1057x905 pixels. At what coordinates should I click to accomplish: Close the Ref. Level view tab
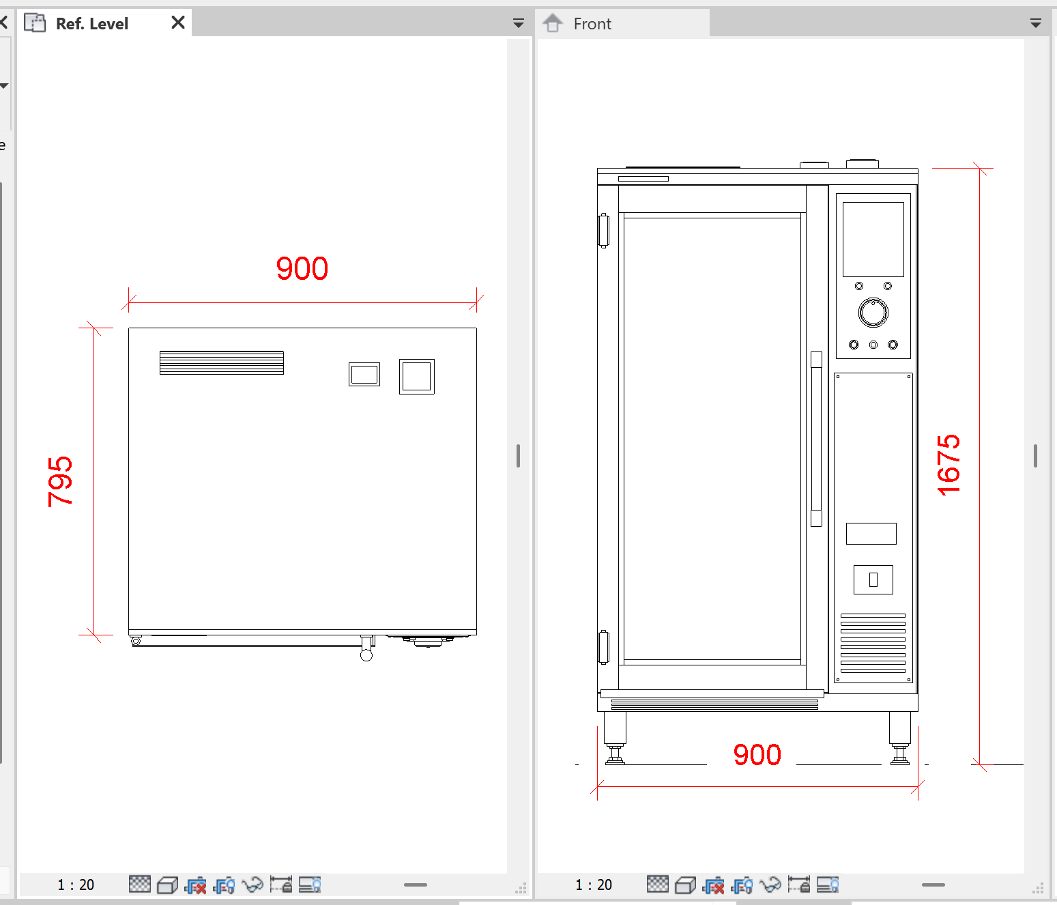178,23
